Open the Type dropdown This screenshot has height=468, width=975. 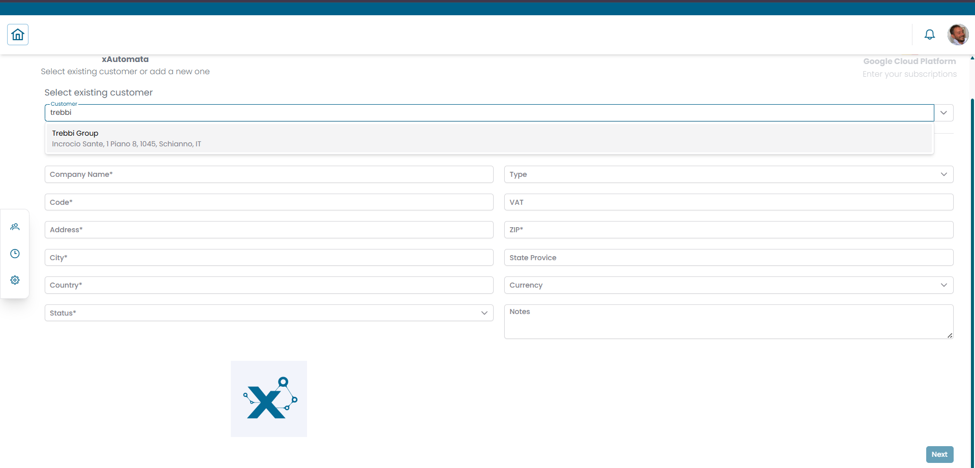(x=944, y=174)
